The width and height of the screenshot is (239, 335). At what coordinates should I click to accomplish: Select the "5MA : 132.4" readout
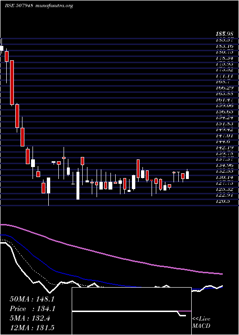pos(30,318)
